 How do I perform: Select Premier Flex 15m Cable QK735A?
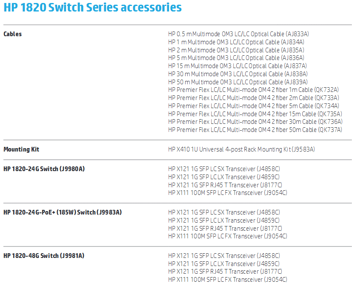click(x=255, y=114)
